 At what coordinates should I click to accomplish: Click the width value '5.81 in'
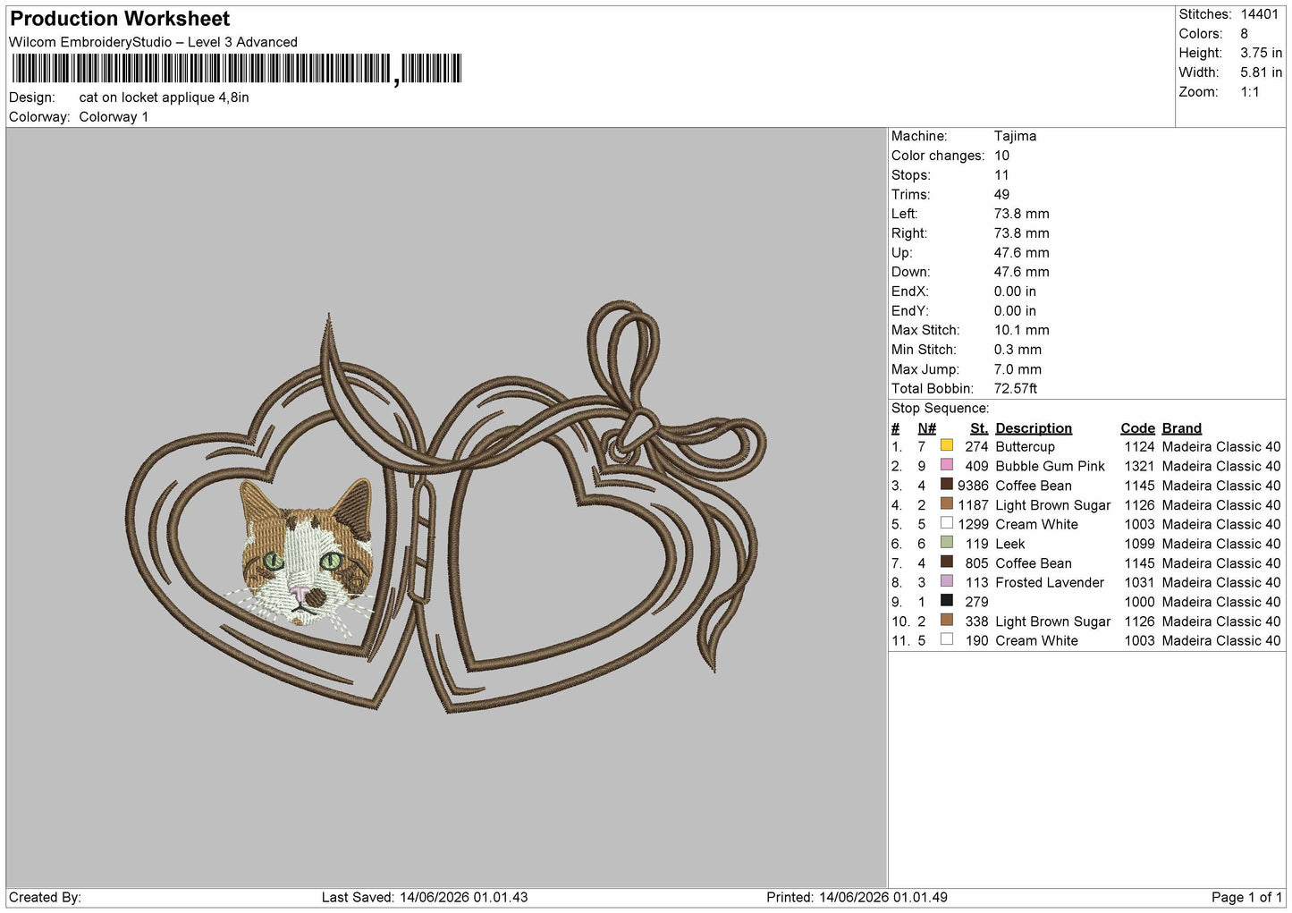pyautogui.click(x=1261, y=72)
